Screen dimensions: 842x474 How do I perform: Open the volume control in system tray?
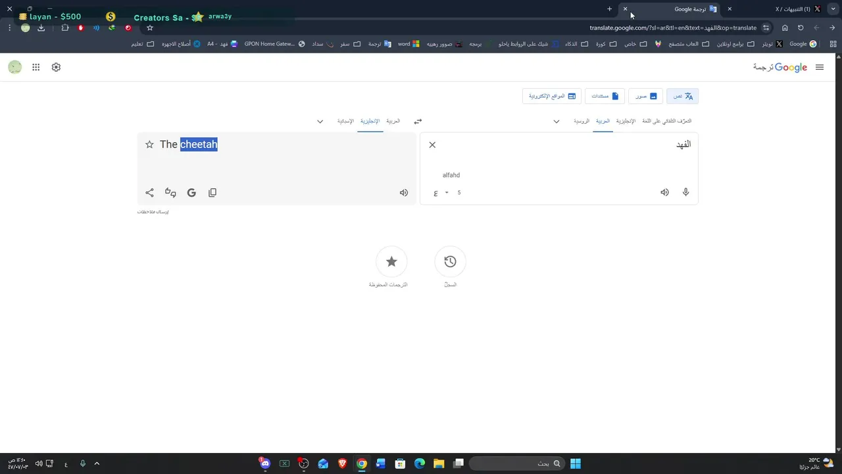pyautogui.click(x=39, y=463)
